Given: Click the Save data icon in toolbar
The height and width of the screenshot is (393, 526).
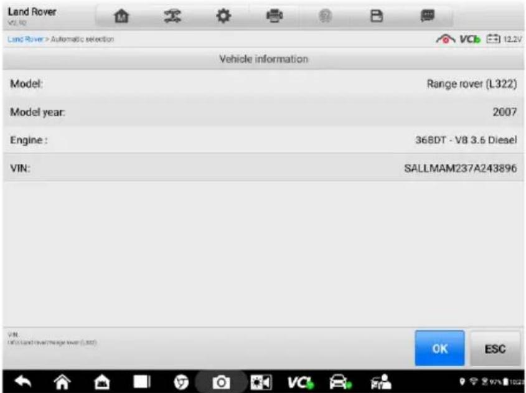Looking at the screenshot, I should (x=376, y=16).
